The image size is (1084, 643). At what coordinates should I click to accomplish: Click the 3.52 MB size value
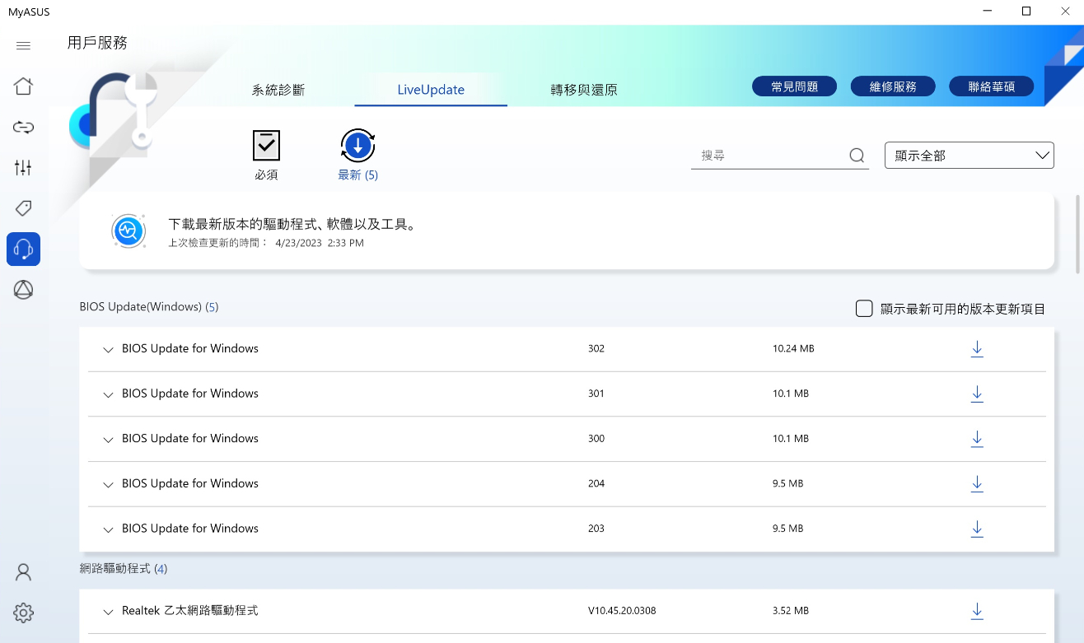point(791,611)
